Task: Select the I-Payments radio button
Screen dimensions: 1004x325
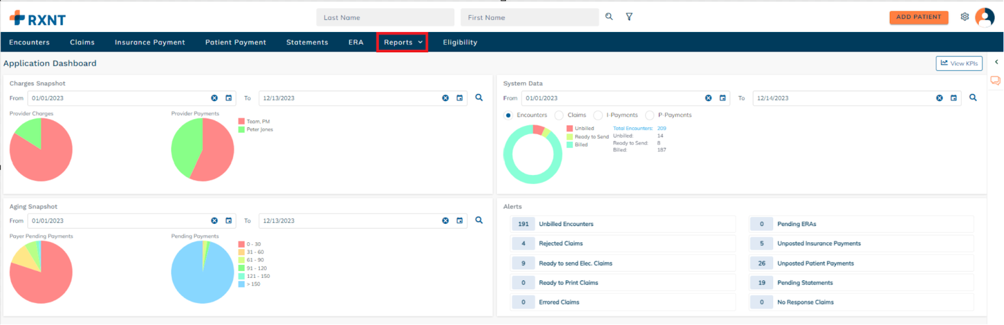Action: (598, 115)
